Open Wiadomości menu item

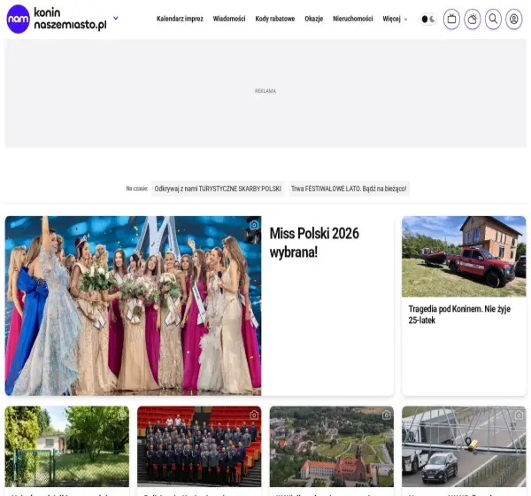(229, 19)
